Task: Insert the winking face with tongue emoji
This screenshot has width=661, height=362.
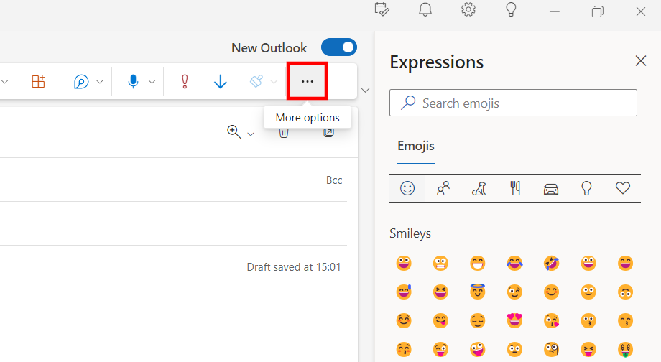Action: [x=440, y=349]
